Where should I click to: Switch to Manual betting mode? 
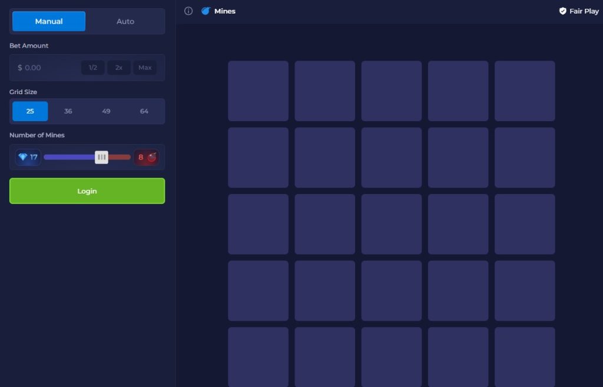tap(49, 21)
